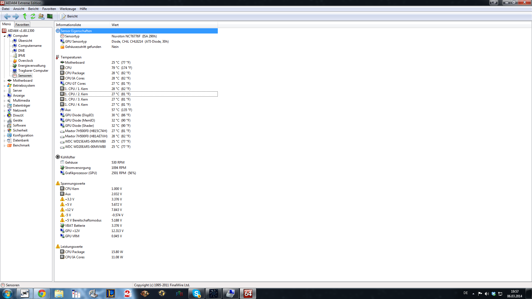
Task: Expand the Benchmark tree node
Action: tap(4, 146)
